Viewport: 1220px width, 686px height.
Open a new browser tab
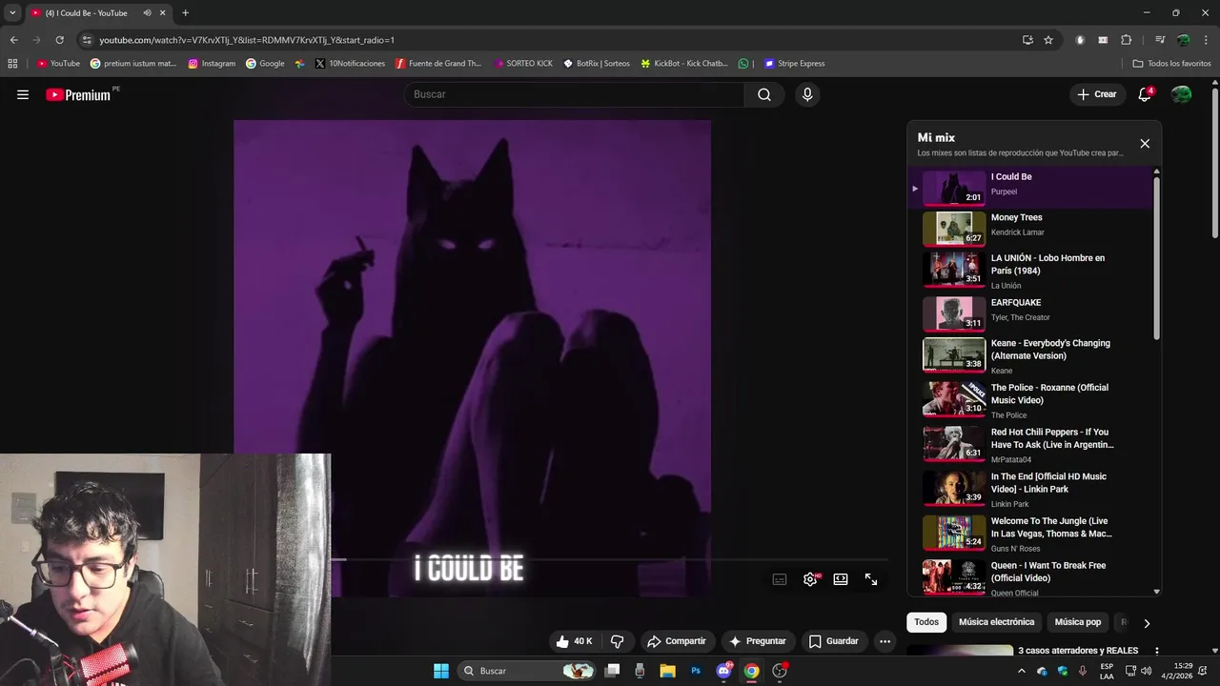(185, 13)
